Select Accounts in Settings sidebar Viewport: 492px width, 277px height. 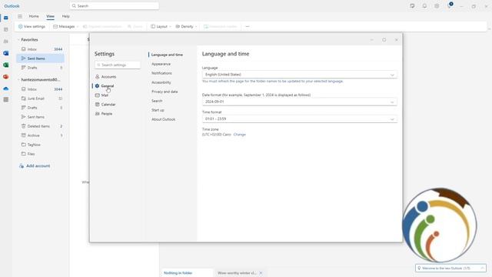pyautogui.click(x=105, y=77)
